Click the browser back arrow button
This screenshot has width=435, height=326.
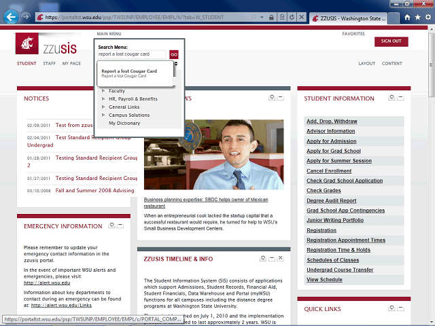coord(11,17)
